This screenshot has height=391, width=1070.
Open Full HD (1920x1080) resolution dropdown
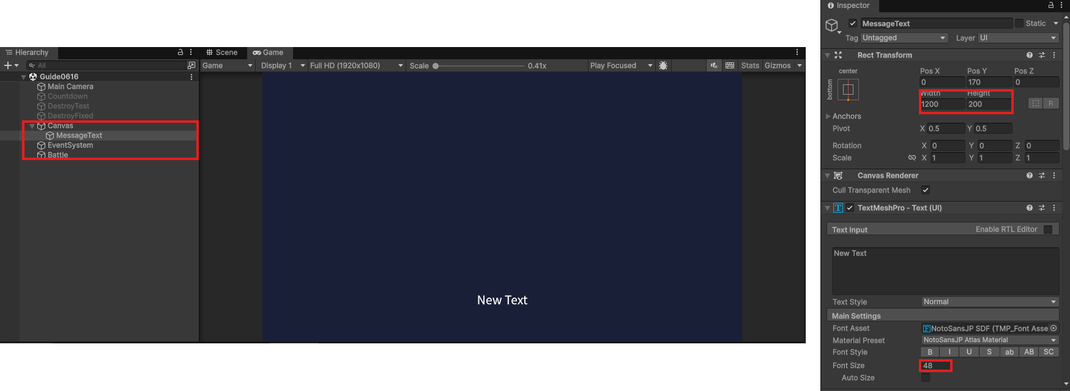[x=357, y=65]
